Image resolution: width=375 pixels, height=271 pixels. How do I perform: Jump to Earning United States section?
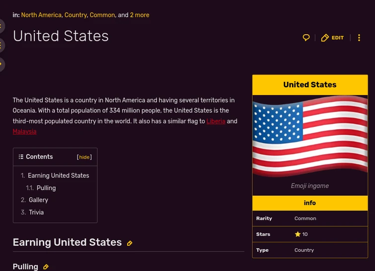58,176
